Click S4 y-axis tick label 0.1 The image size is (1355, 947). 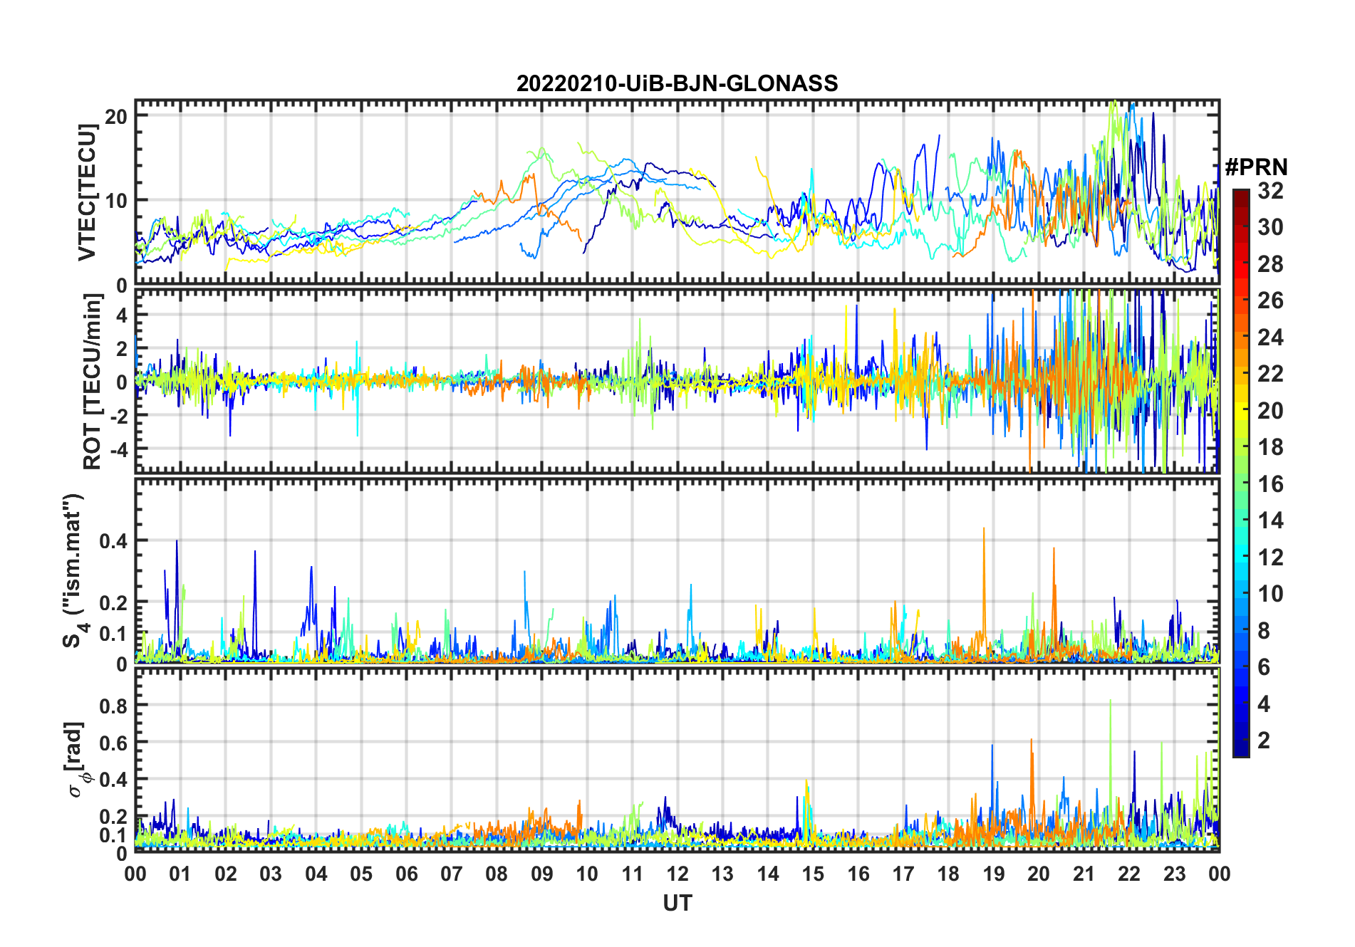114,634
